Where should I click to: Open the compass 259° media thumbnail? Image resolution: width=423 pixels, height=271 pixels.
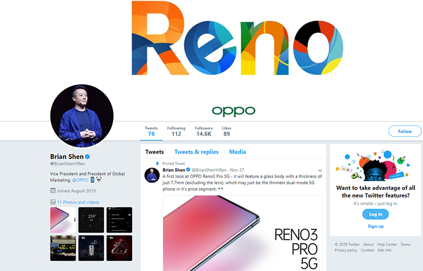click(91, 220)
